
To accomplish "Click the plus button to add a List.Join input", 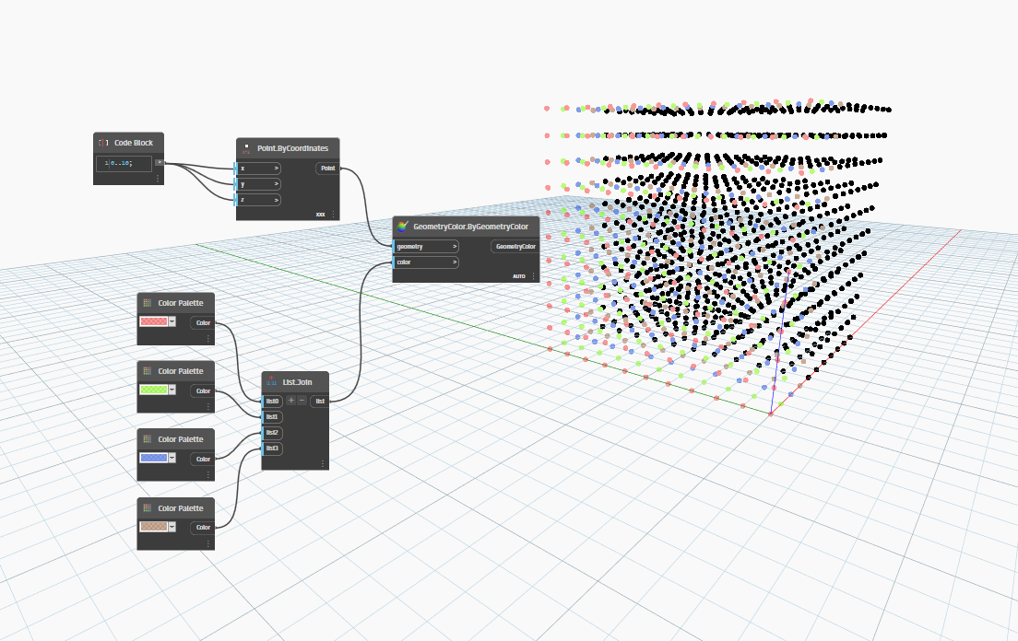I will tap(291, 401).
